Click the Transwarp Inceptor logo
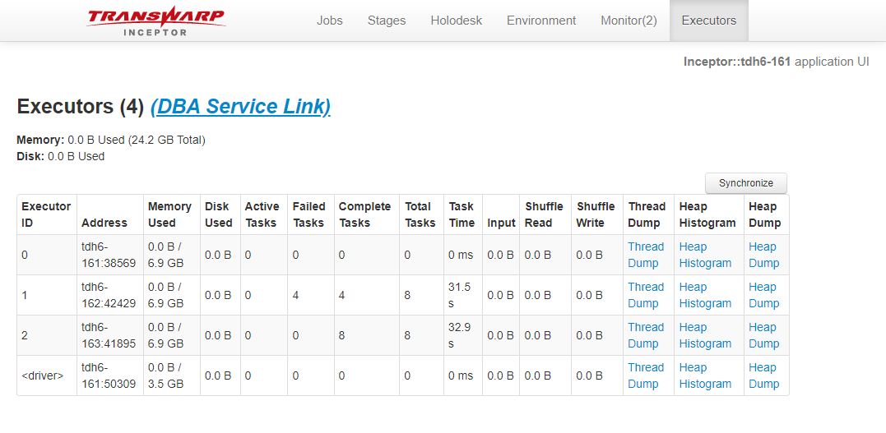This screenshot has width=886, height=433. point(155,21)
